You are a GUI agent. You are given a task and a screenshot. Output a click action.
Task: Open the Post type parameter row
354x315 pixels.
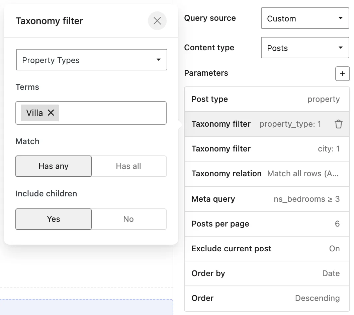(267, 99)
